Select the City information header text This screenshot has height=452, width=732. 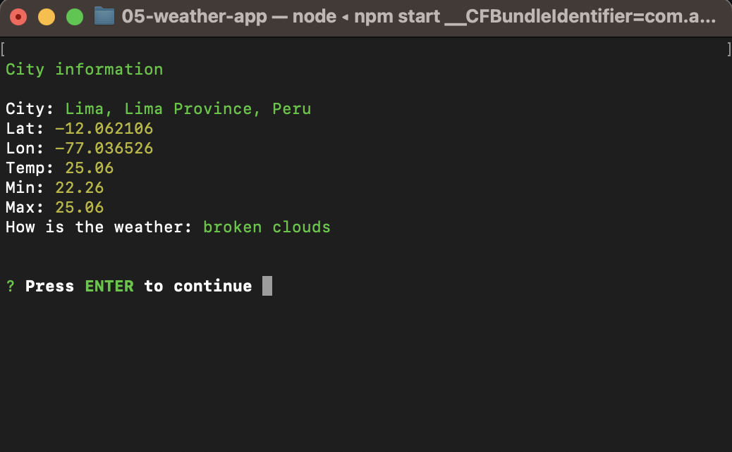tap(84, 69)
